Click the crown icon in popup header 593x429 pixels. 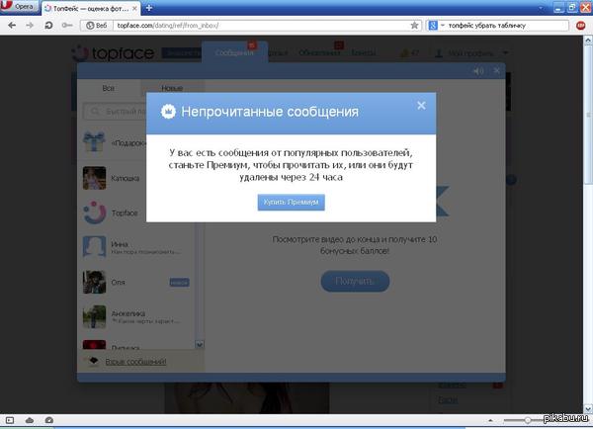[168, 112]
